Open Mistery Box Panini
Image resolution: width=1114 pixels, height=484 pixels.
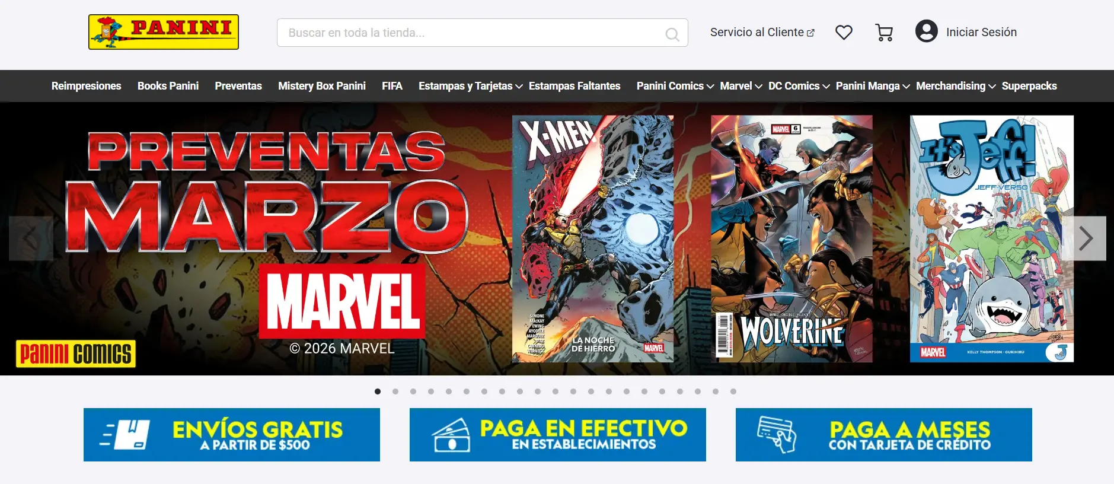pos(322,86)
